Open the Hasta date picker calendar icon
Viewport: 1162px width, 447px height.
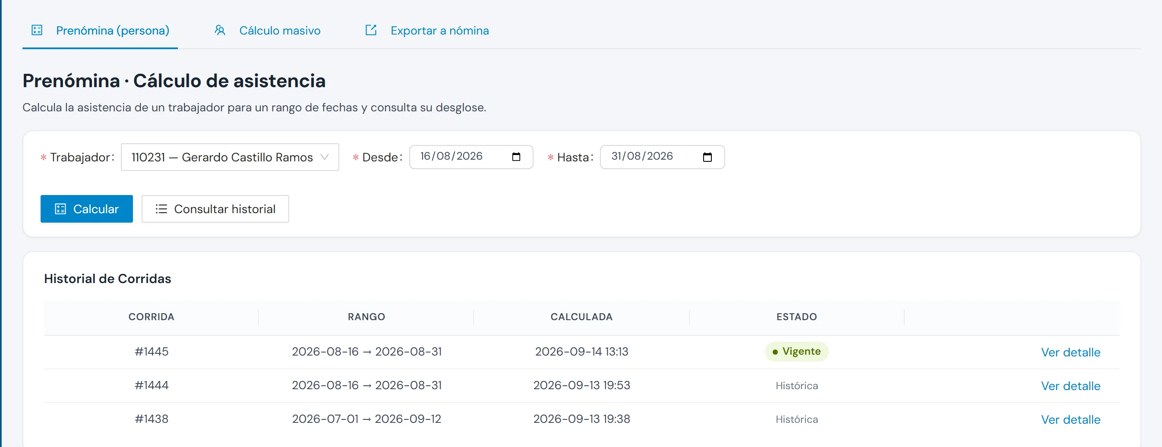pos(707,157)
